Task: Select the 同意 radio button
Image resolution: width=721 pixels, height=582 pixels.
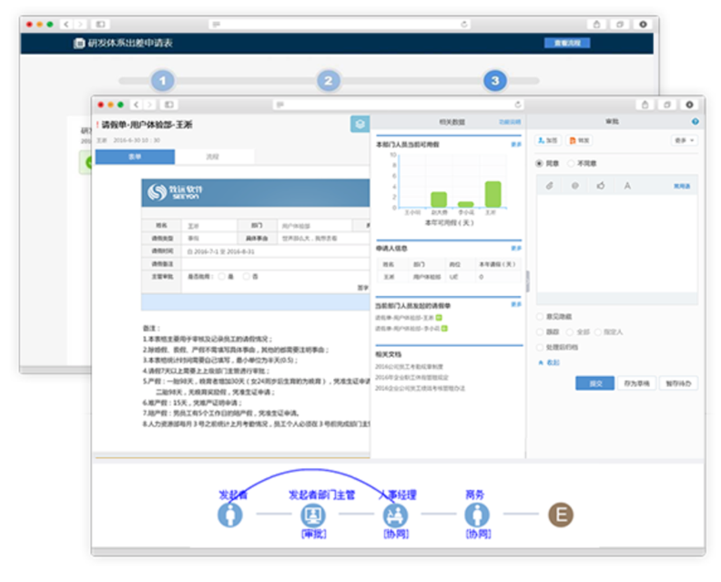Action: (540, 163)
